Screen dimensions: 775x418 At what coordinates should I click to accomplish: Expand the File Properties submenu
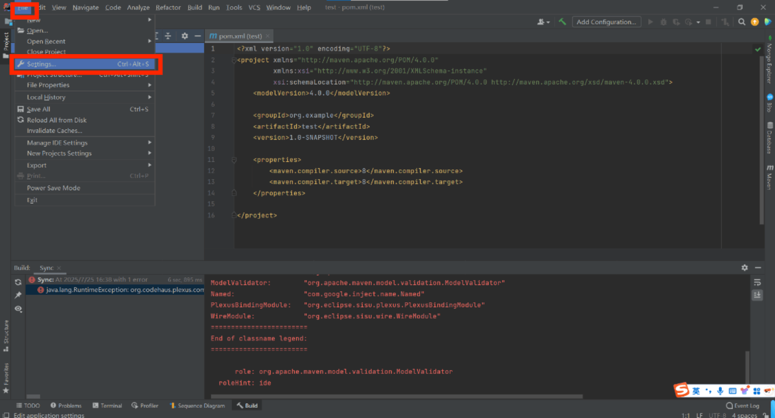tap(85, 85)
